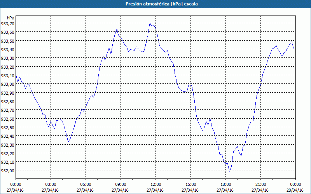The image size is (311, 194).
Task: Click the 933,50 pressure label
Action: 7,41
